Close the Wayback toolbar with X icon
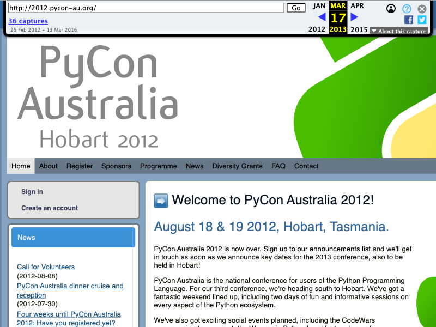 pyautogui.click(x=422, y=9)
